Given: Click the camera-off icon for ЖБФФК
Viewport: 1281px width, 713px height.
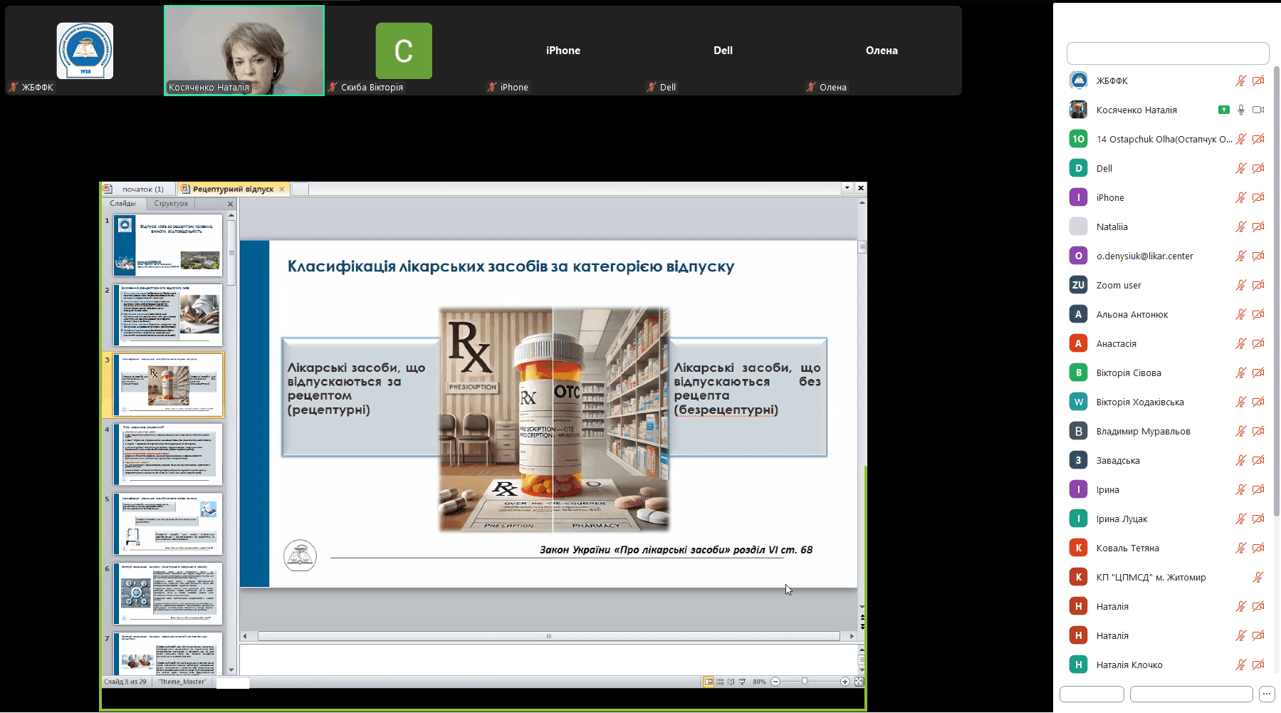Looking at the screenshot, I should tap(1258, 80).
